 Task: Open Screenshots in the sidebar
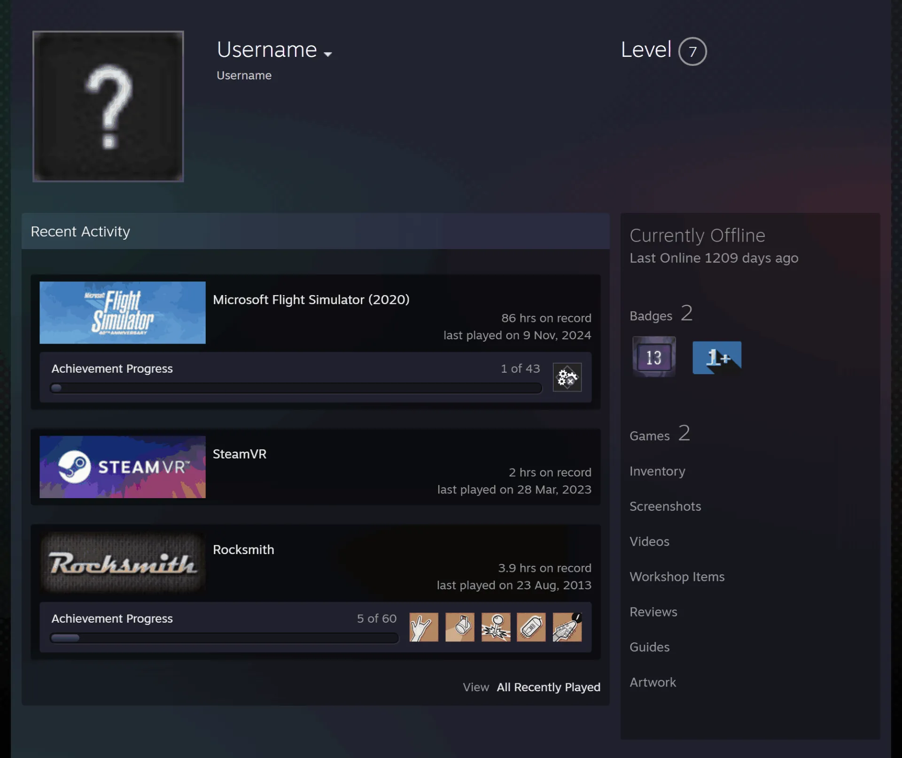click(x=665, y=506)
